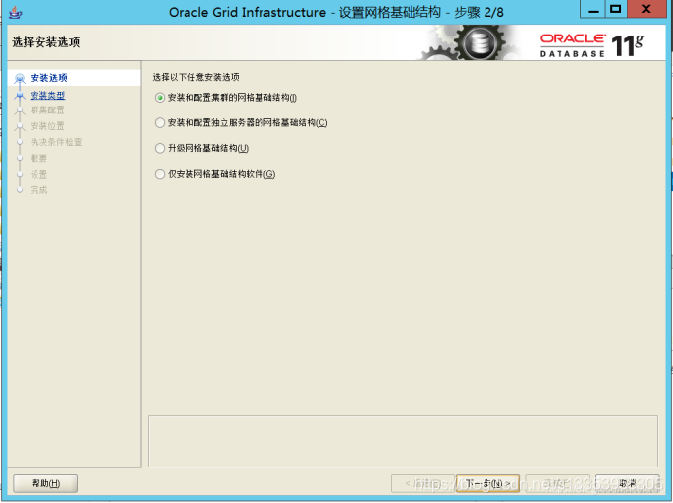Select radio 安装和配置独立服务器的网格基础结构
Screen dimensions: 673x503
click(160, 123)
